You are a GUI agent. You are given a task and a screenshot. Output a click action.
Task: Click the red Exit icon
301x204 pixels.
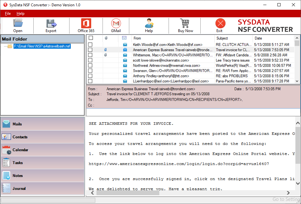pyautogui.click(x=220, y=23)
